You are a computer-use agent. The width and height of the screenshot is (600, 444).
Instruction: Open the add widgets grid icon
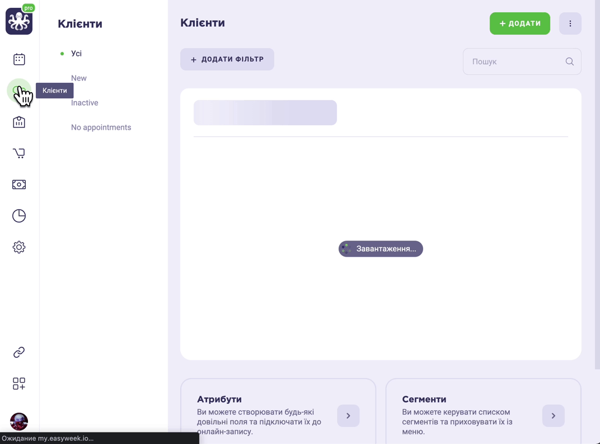click(19, 384)
